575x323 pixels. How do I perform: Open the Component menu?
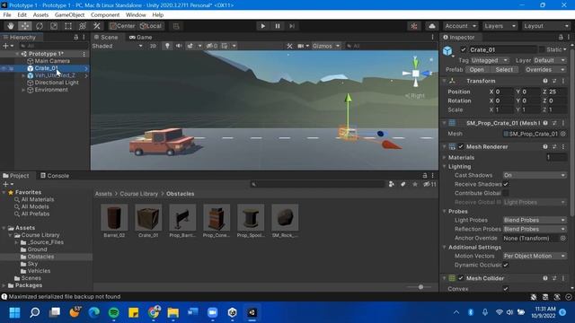click(105, 14)
